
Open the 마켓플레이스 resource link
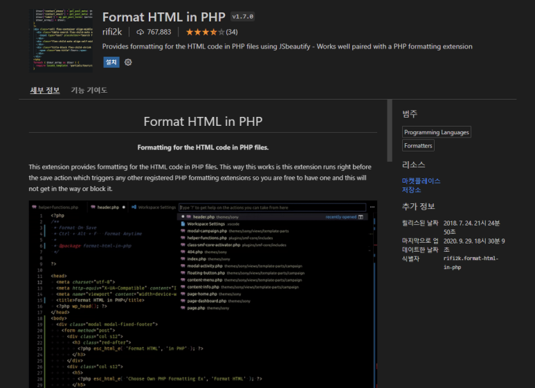click(x=421, y=181)
